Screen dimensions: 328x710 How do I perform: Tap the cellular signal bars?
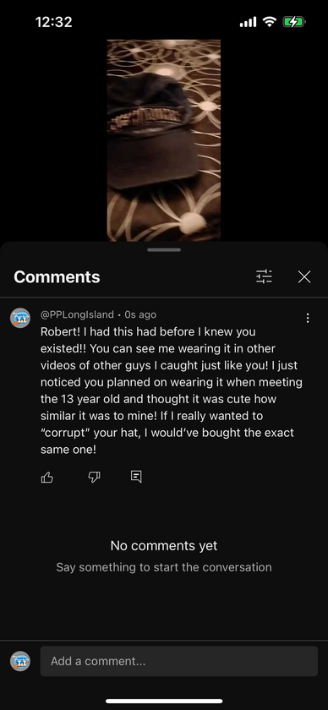point(248,22)
